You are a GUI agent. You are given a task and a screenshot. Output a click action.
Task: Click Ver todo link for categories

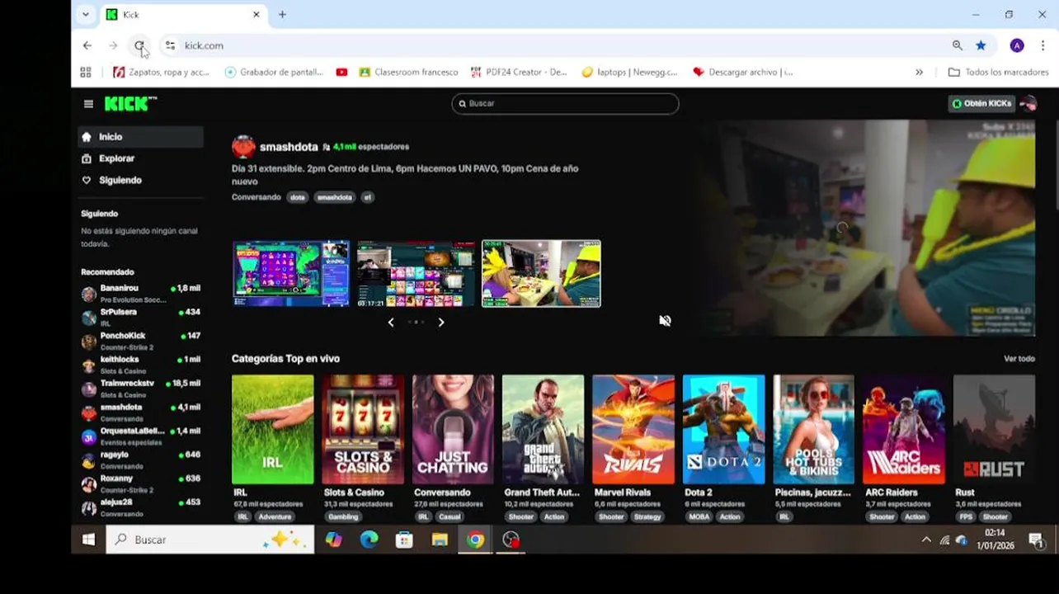click(1019, 359)
